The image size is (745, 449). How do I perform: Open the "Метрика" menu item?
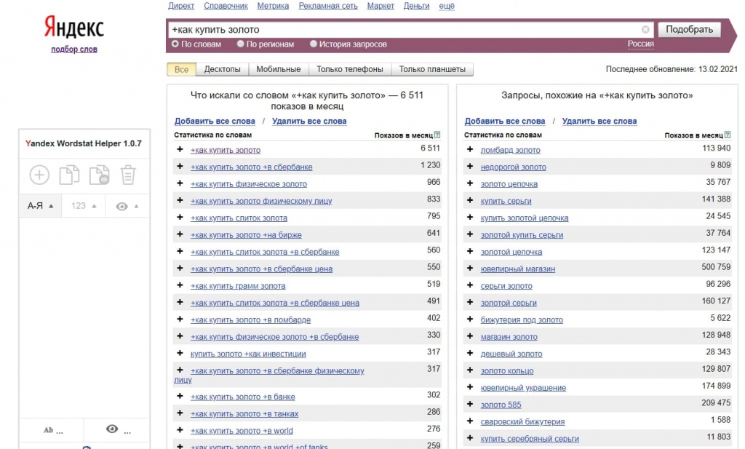click(273, 6)
